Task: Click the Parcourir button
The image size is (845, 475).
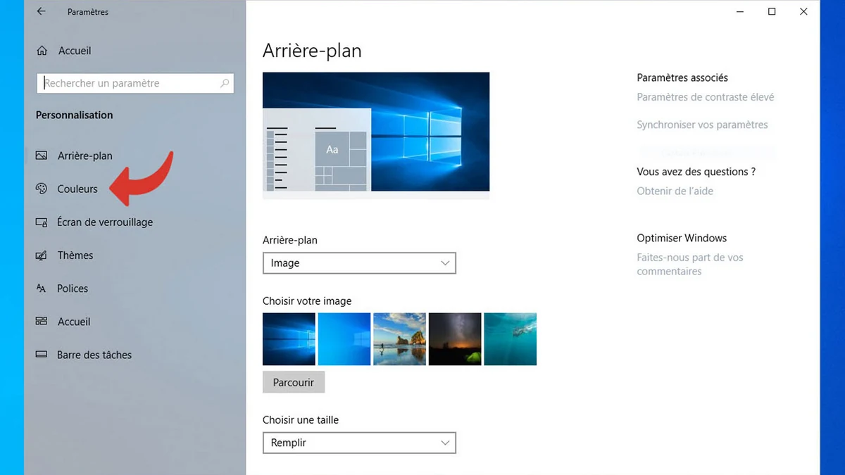Action: (294, 382)
